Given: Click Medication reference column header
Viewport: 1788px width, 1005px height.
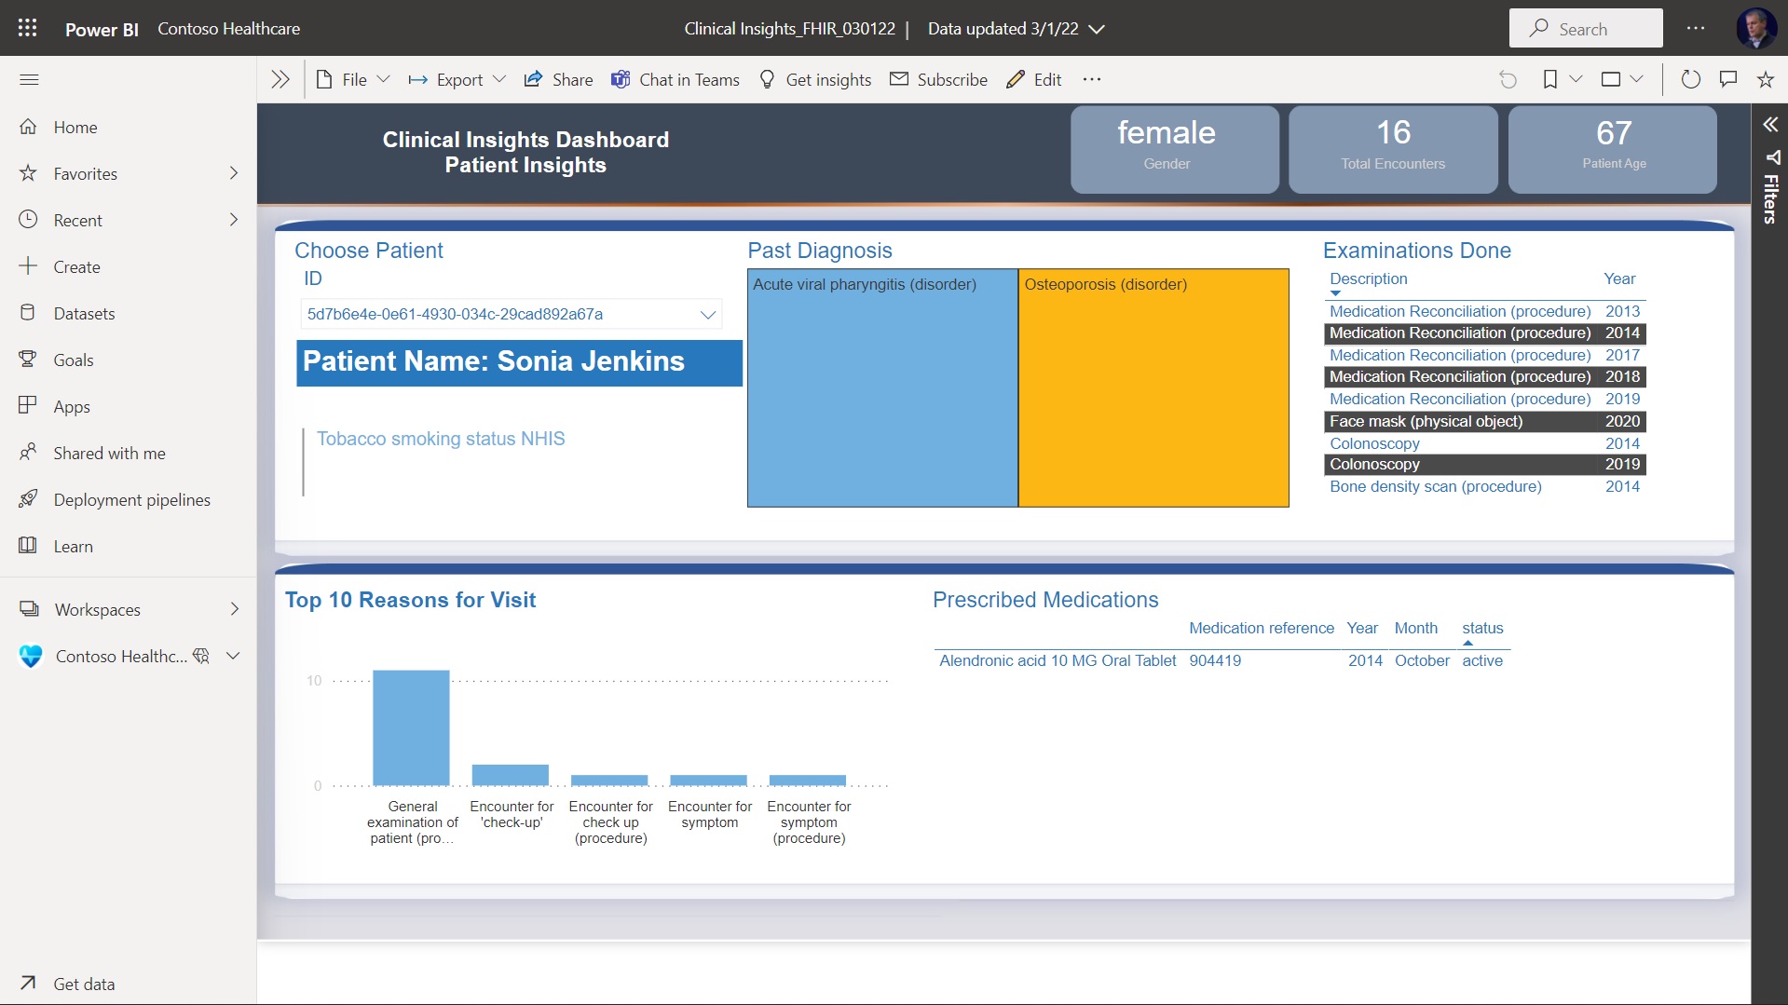Looking at the screenshot, I should (x=1262, y=628).
